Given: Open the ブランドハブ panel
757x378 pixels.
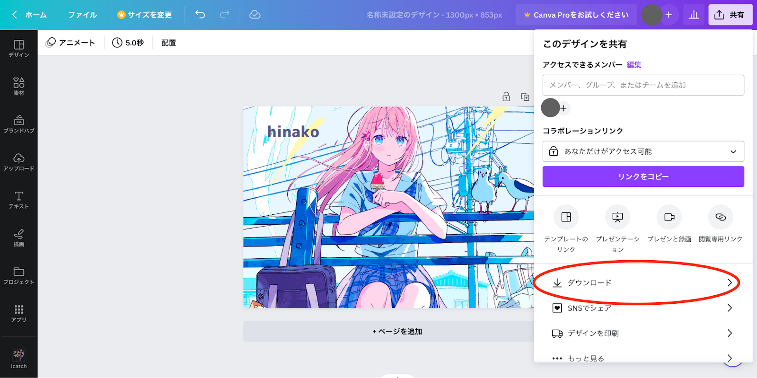Looking at the screenshot, I should (x=18, y=124).
